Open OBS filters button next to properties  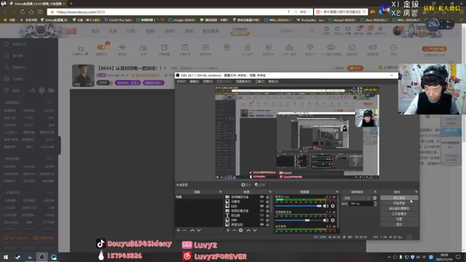[260, 185]
